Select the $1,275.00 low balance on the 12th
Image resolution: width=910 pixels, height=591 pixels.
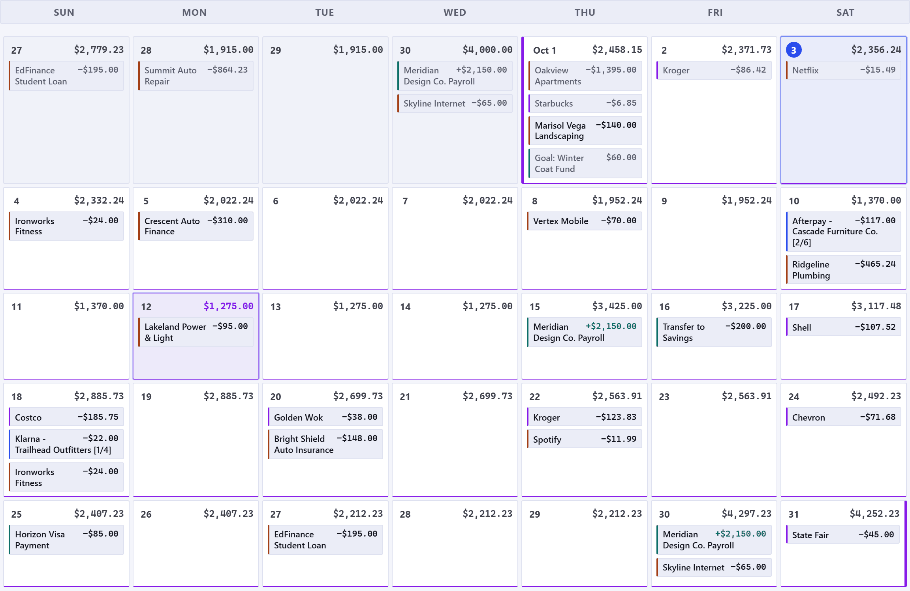(228, 306)
